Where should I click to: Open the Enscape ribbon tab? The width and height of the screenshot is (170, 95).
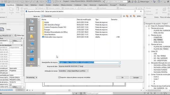pyautogui.click(x=113, y=5)
